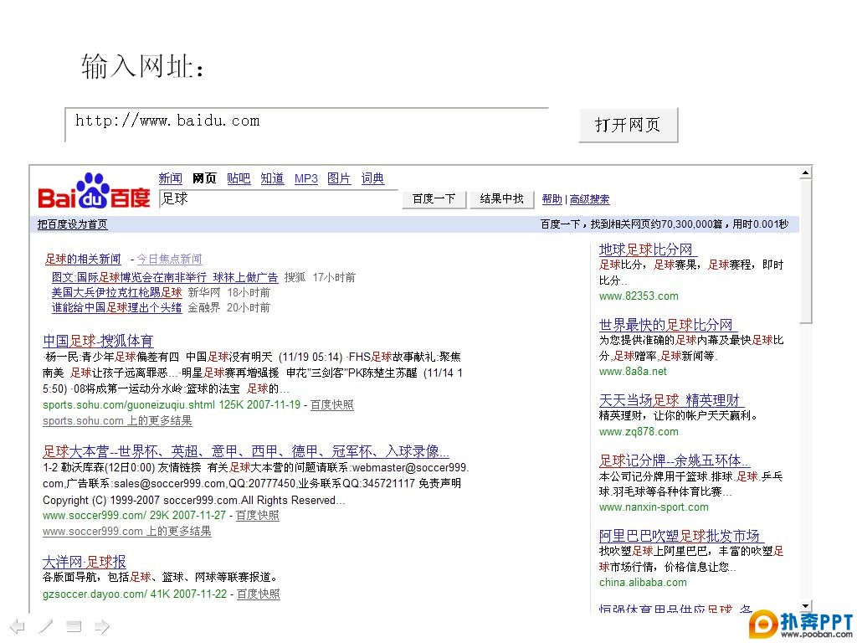The height and width of the screenshot is (643, 857).
Task: Open the 高级搜索 link
Action: (x=590, y=199)
